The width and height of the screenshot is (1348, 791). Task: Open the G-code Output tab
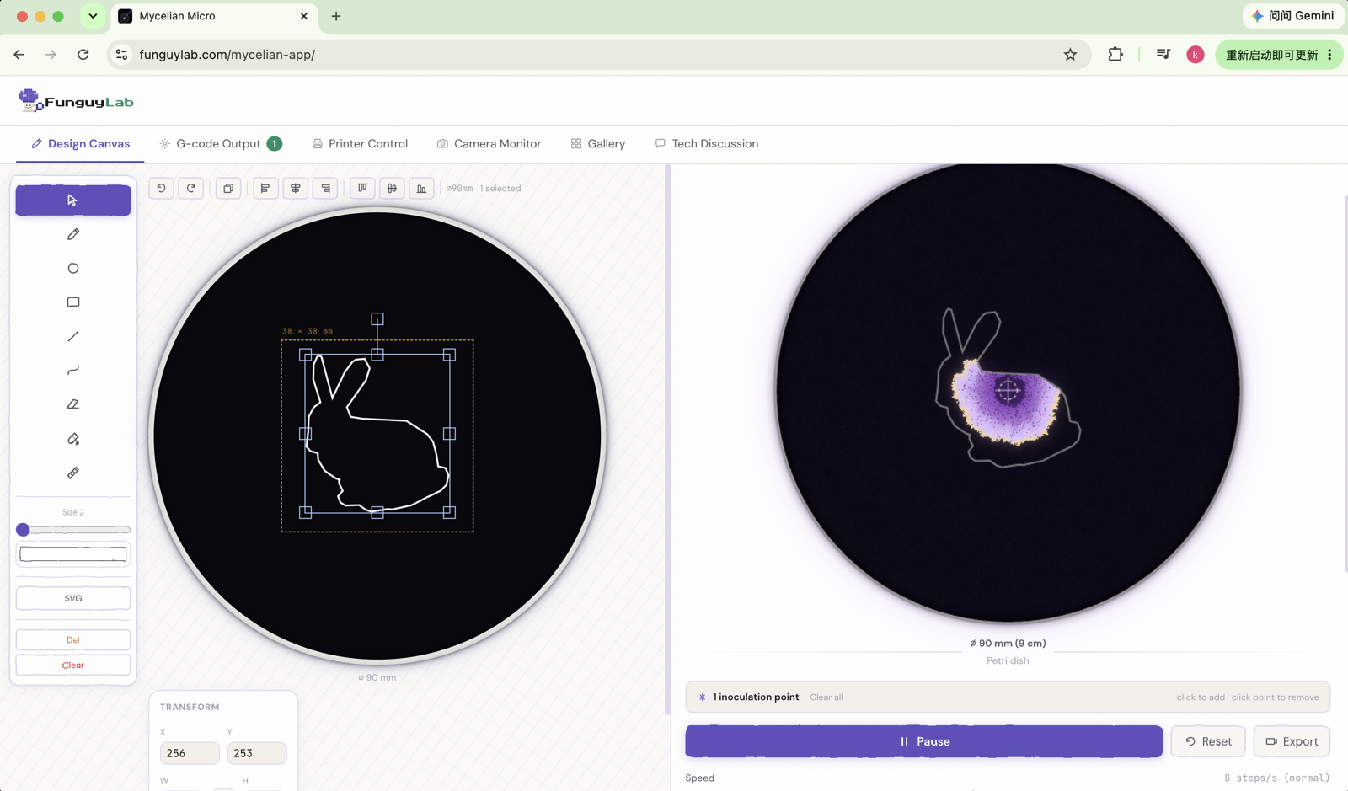coord(221,144)
